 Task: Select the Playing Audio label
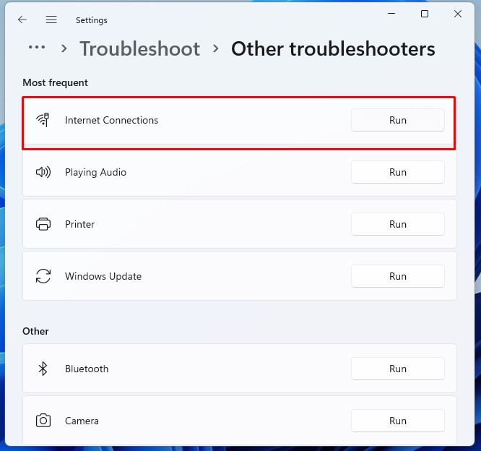point(95,172)
